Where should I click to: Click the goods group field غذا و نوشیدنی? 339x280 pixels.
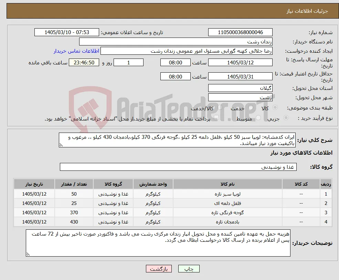[x=178, y=167]
